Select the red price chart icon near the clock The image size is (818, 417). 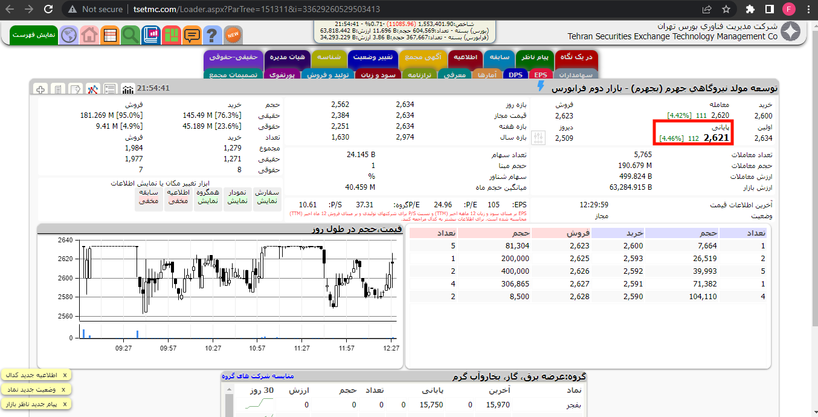94,88
